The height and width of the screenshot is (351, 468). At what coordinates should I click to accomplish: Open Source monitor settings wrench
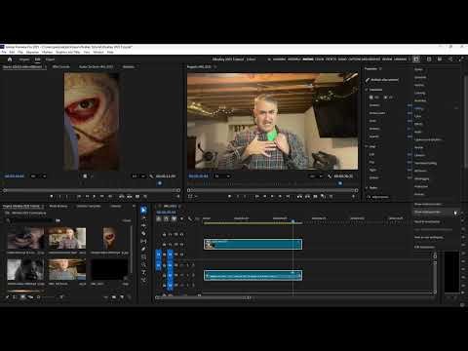click(151, 175)
